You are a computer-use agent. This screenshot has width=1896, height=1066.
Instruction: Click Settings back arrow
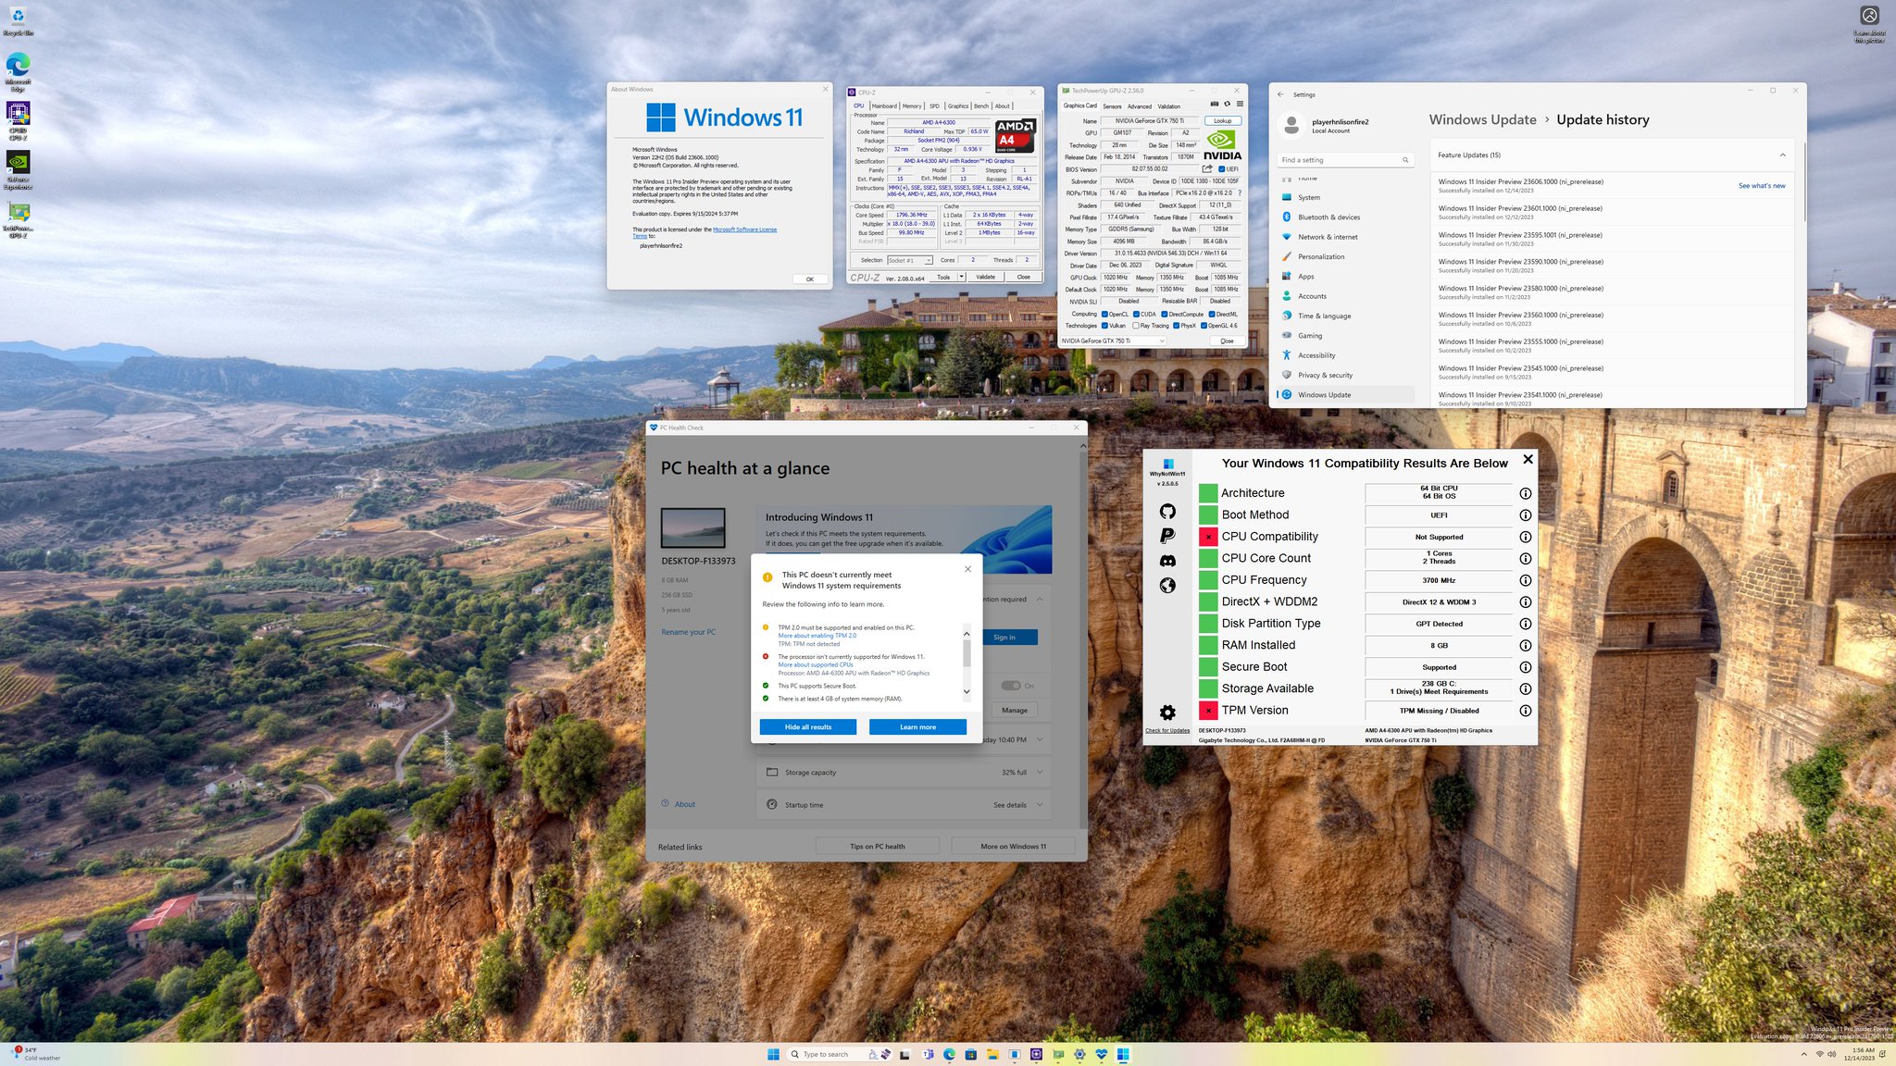click(x=1280, y=94)
